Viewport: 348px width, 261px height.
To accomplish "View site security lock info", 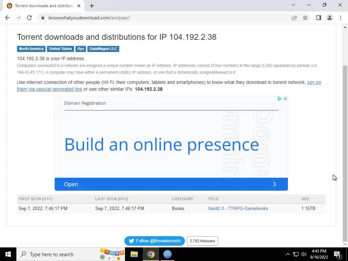I will 43,18.
